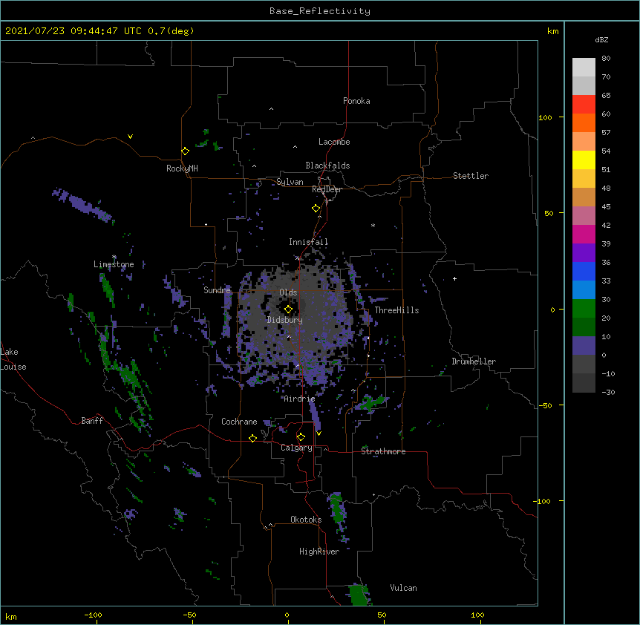
Task: Click the RedDeer city label
Action: [x=327, y=189]
